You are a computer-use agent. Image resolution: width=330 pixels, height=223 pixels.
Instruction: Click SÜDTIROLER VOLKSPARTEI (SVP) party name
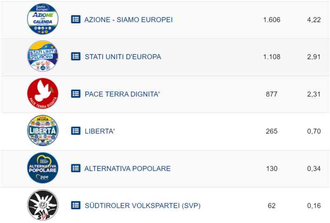(x=142, y=205)
